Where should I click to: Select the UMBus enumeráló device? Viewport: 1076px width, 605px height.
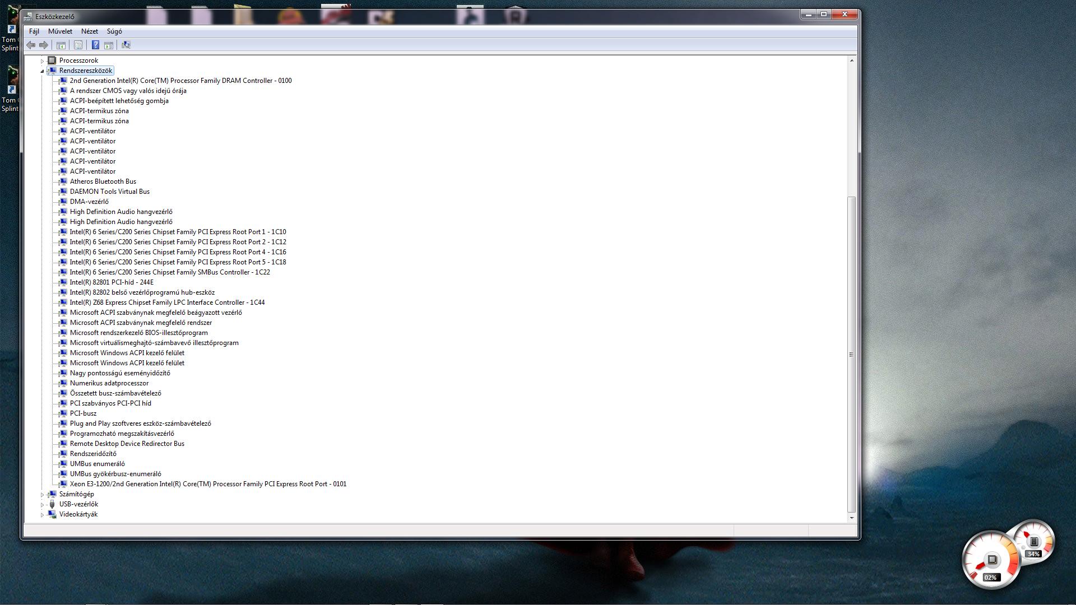point(98,464)
